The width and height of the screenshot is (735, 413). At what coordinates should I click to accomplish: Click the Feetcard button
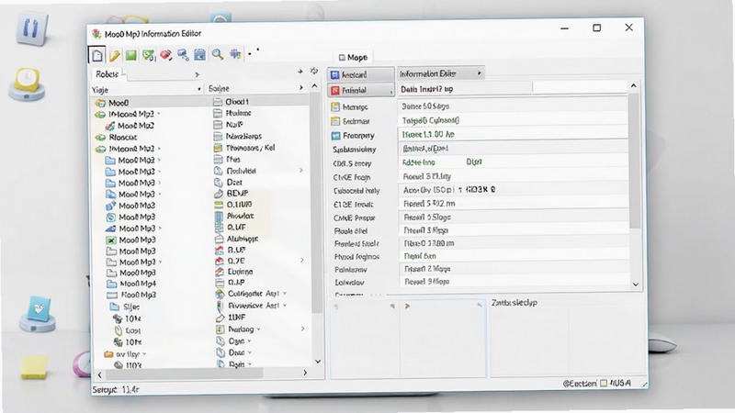[x=360, y=74]
